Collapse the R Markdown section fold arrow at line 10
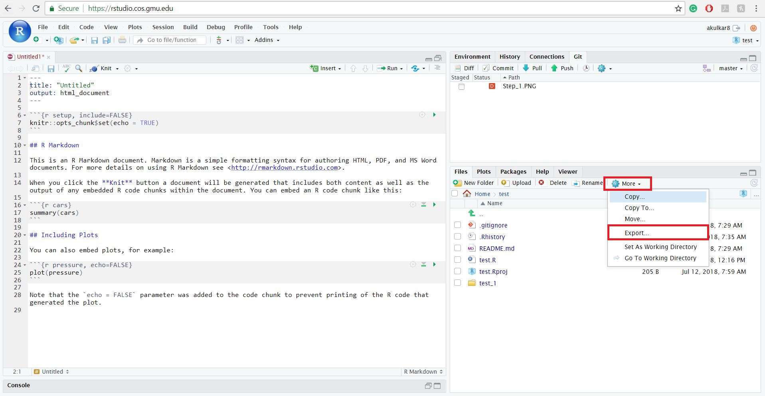Viewport: 765px width, 396px height. [25, 145]
